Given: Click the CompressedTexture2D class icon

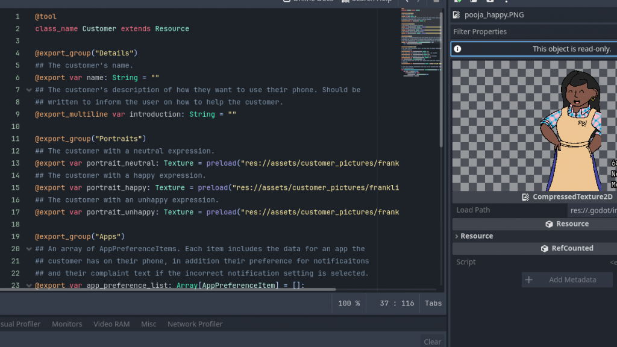Looking at the screenshot, I should 527,197.
